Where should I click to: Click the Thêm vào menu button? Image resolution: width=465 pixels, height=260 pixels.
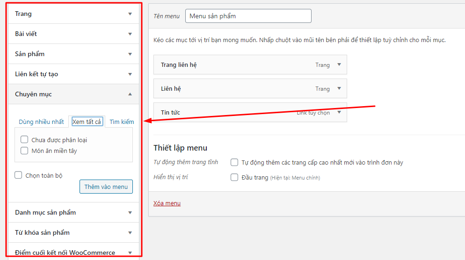[106, 187]
